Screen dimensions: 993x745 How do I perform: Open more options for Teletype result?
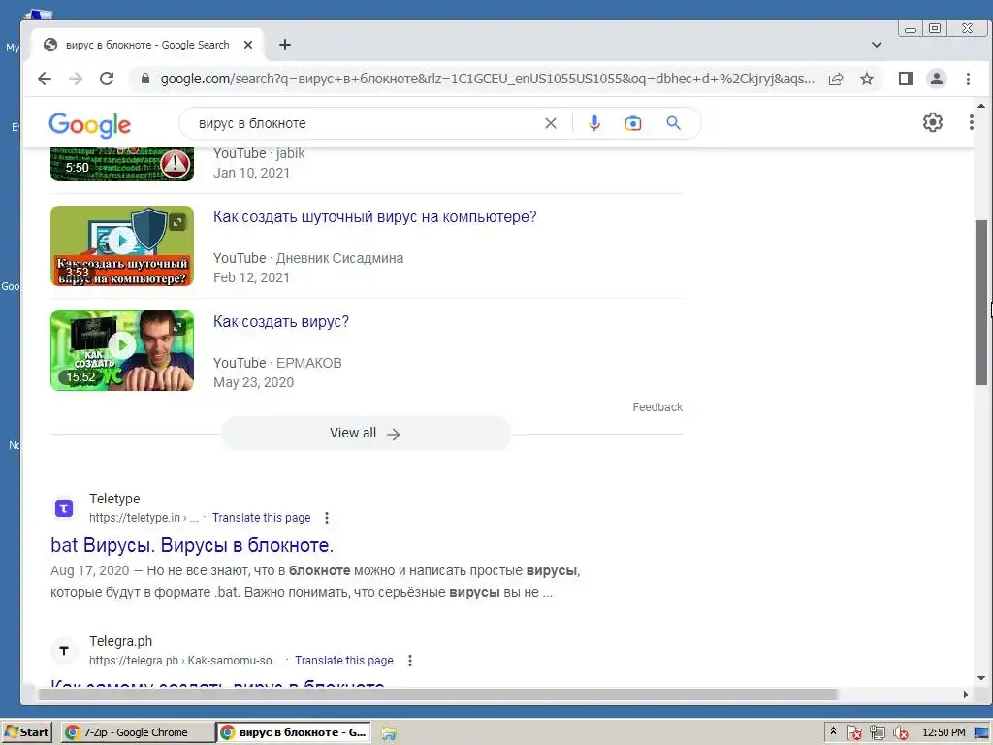327,518
